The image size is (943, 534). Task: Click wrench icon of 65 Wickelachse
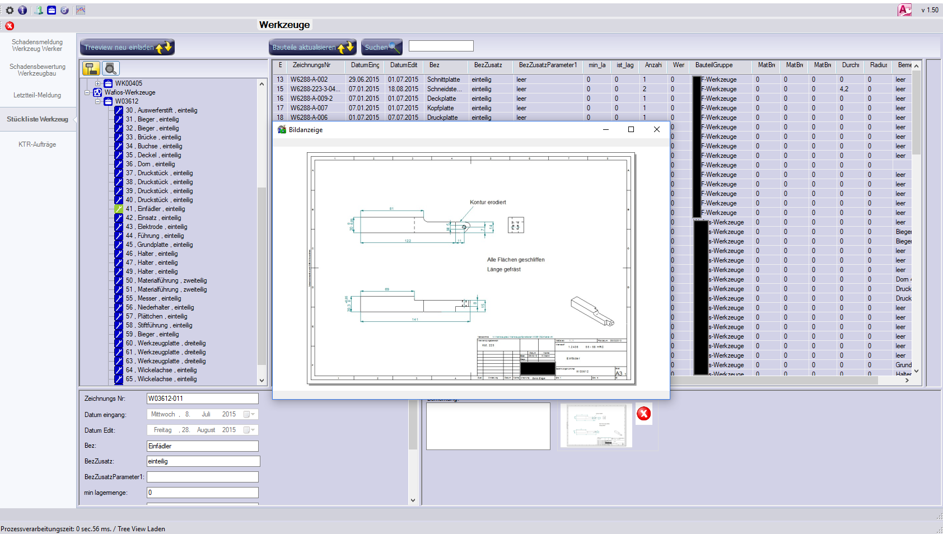(119, 379)
